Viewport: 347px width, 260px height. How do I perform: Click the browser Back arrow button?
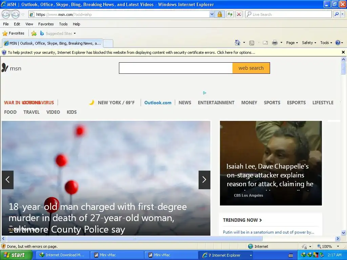click(6, 14)
